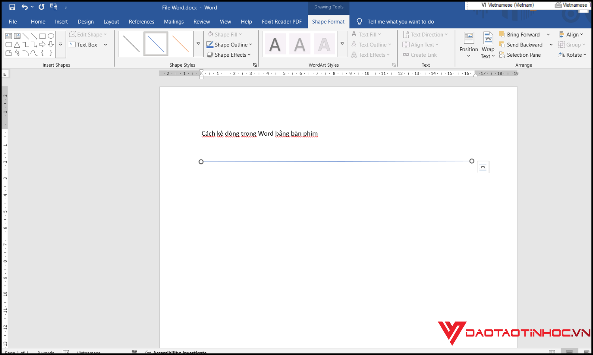Open the Selection Pane

520,55
